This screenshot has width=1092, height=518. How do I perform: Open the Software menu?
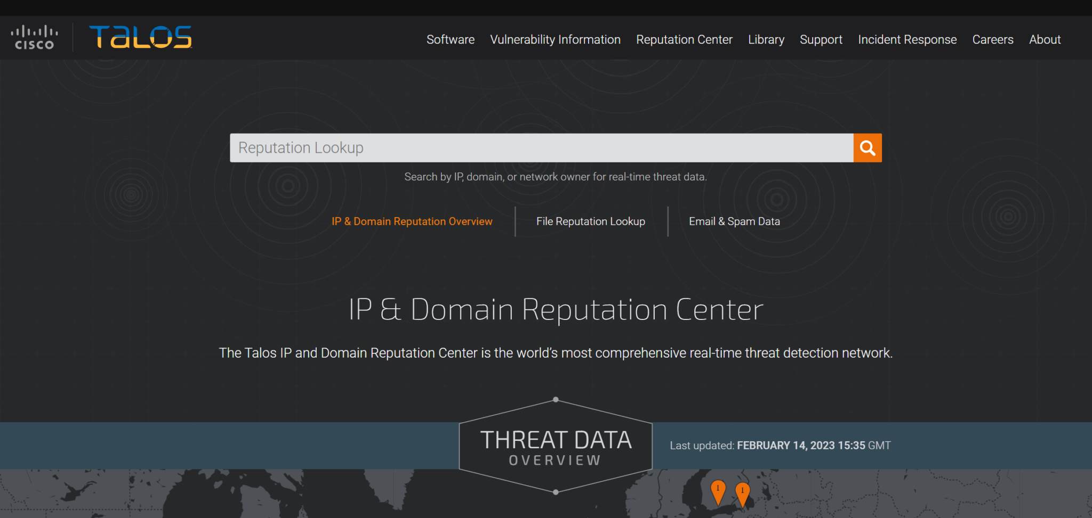450,40
